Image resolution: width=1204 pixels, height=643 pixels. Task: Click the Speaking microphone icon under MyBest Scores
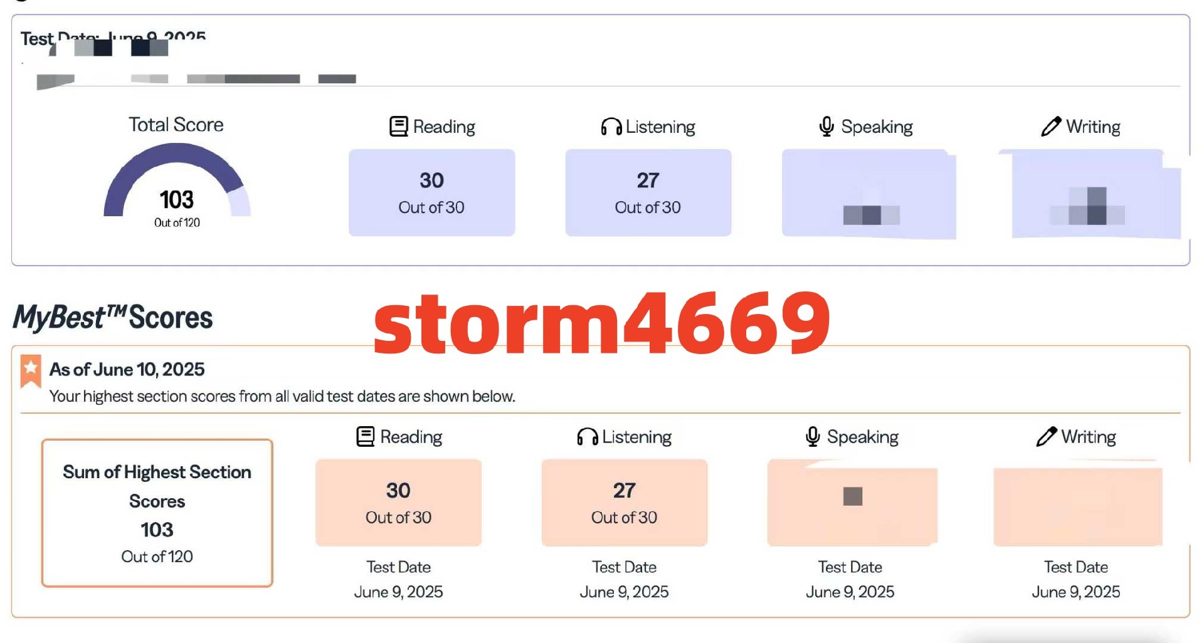tap(813, 436)
